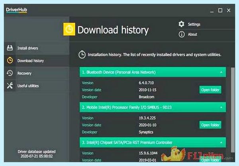Collapse the Bluetooth Device entry arrow
Viewport: 239px width, 166px height.
[221, 72]
